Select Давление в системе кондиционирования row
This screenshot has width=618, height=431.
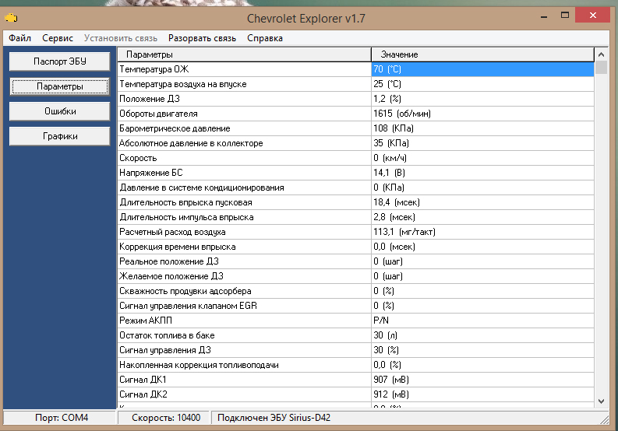tap(356, 187)
